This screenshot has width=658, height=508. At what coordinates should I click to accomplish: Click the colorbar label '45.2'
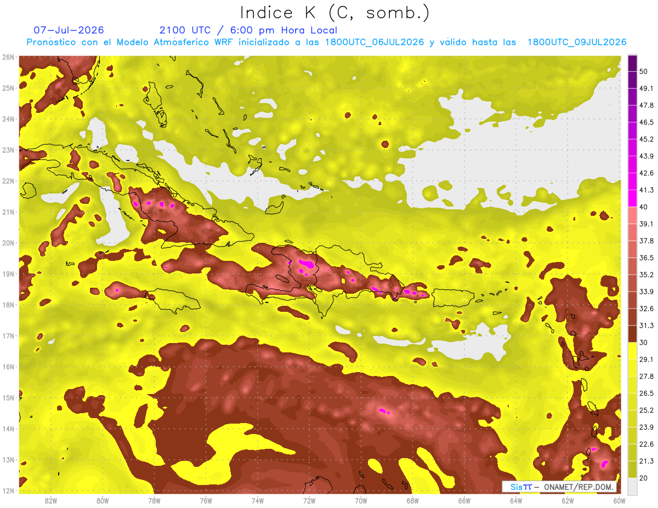click(x=646, y=139)
